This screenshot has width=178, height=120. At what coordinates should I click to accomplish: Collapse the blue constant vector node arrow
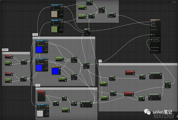click(x=59, y=67)
